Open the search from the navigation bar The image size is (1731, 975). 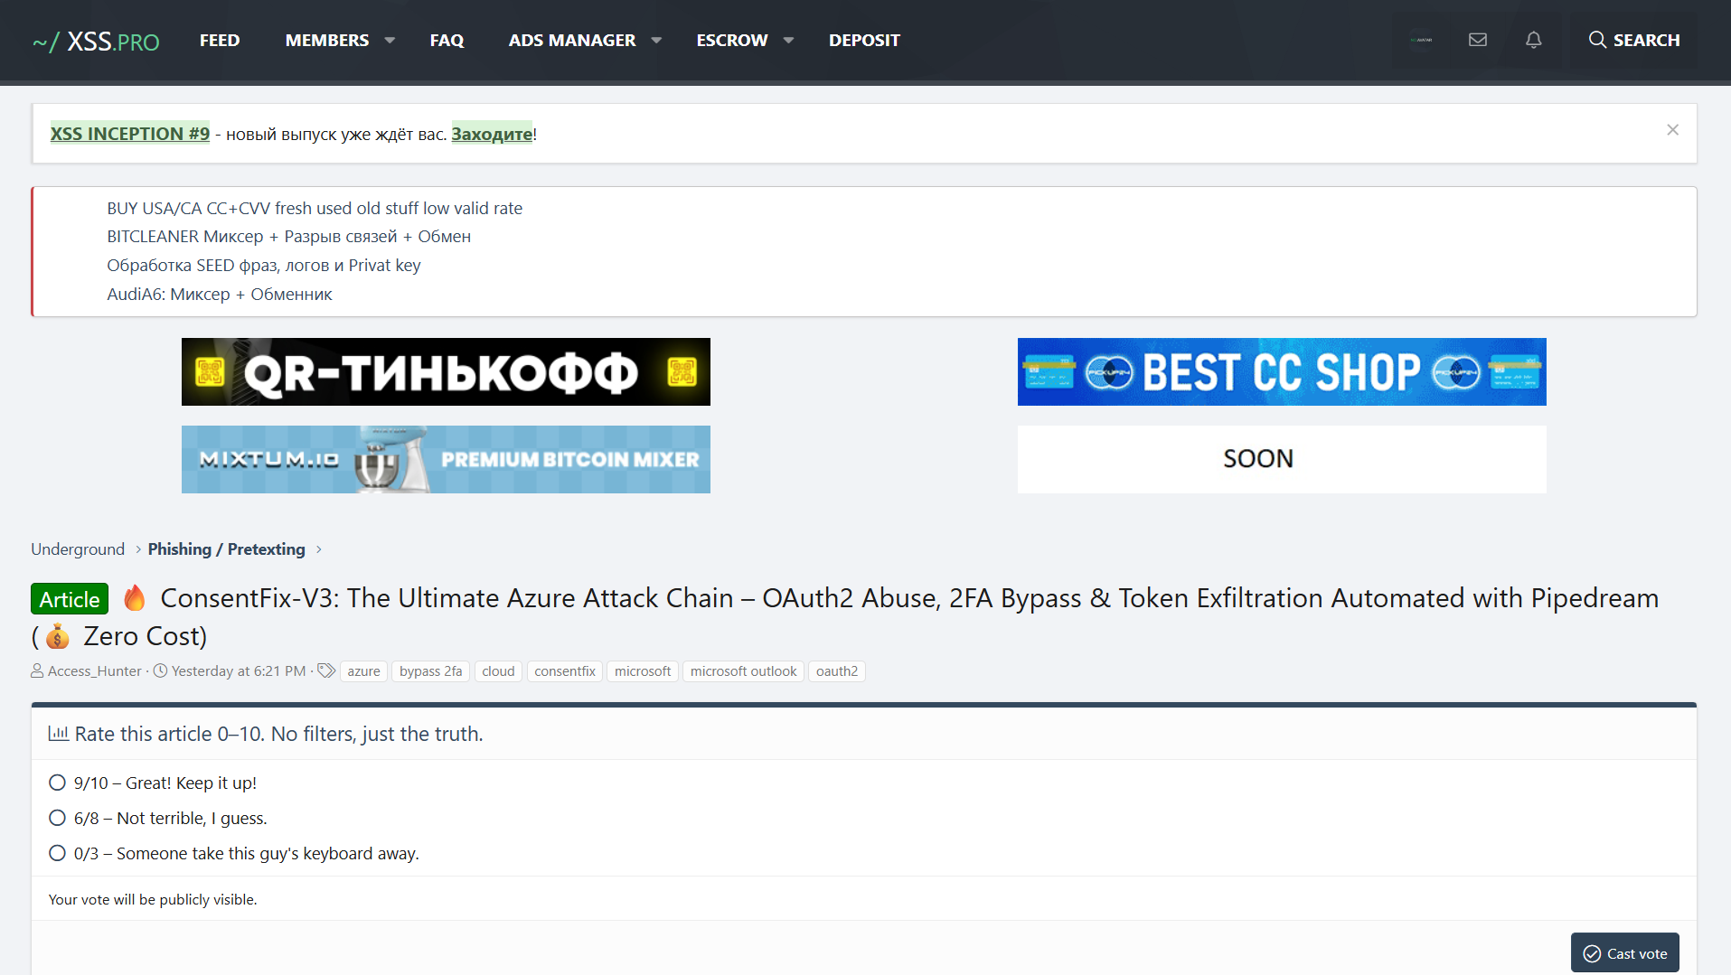coord(1632,40)
